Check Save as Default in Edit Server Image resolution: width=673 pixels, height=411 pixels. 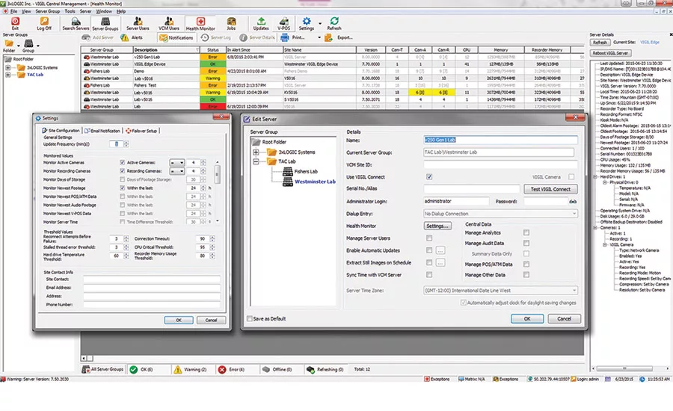(249, 318)
